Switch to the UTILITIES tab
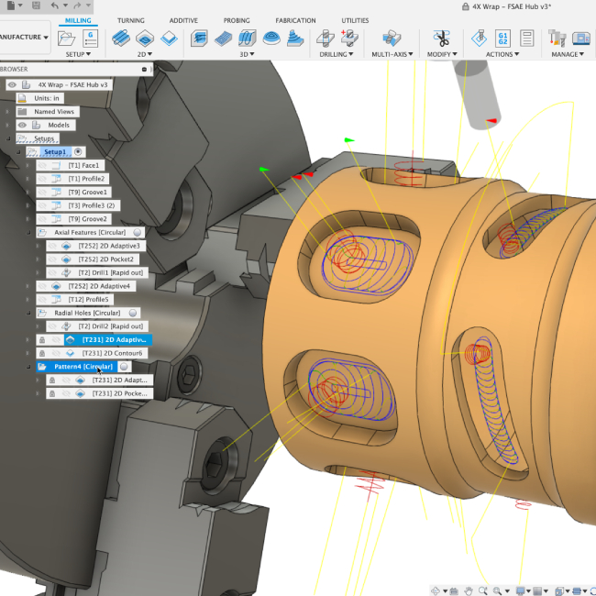 (x=355, y=20)
